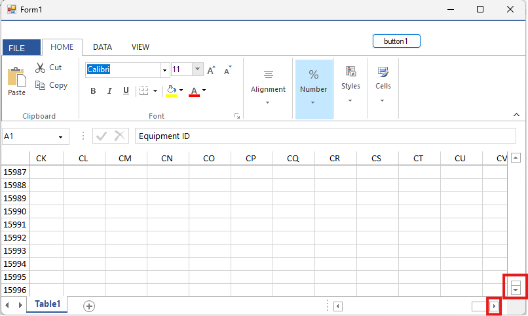
Task: Click the font name field showing Calibri
Action: tap(123, 70)
